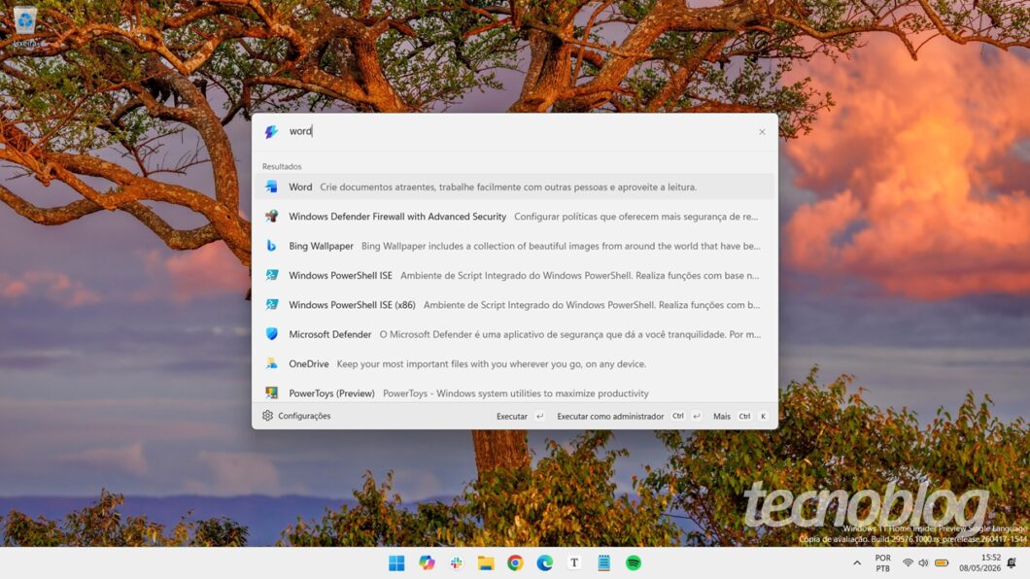Click 'Crie documentos atraentes' Word description
The width and height of the screenshot is (1030, 579).
pos(508,187)
